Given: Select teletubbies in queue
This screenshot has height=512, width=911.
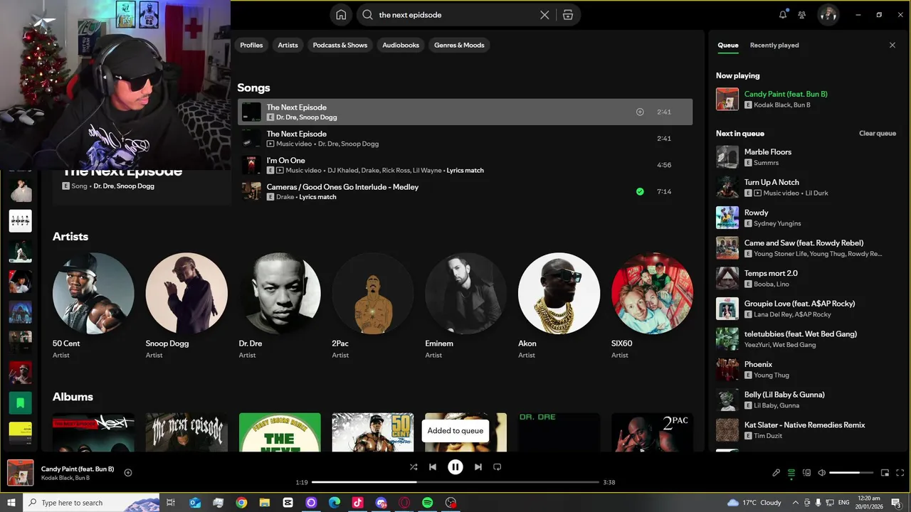Looking at the screenshot, I should [x=806, y=338].
